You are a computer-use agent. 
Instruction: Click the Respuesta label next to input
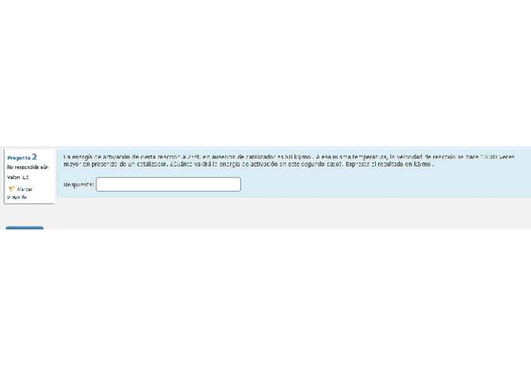tap(78, 185)
